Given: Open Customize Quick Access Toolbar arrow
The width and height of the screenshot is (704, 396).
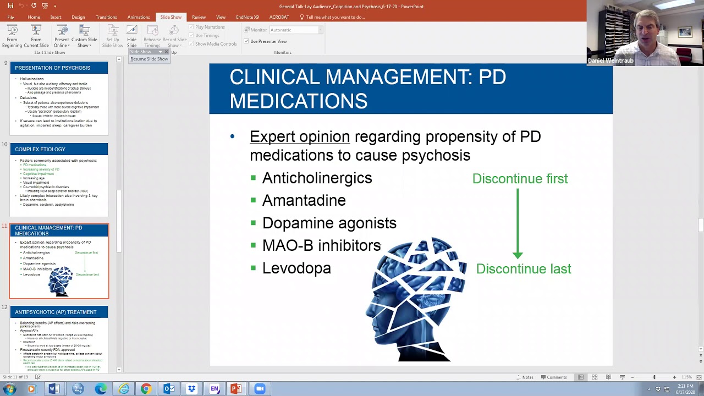Looking at the screenshot, I should pyautogui.click(x=55, y=6).
